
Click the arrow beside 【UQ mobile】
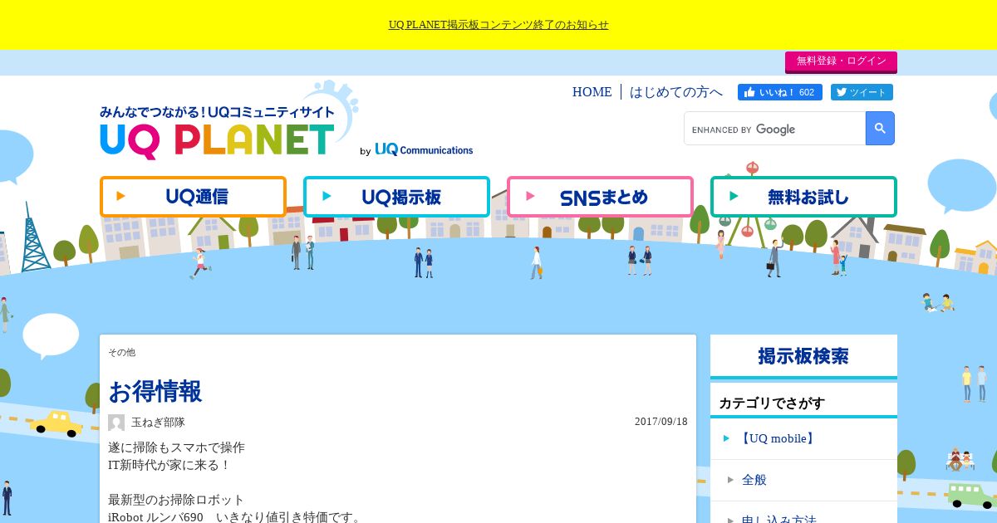click(x=726, y=438)
